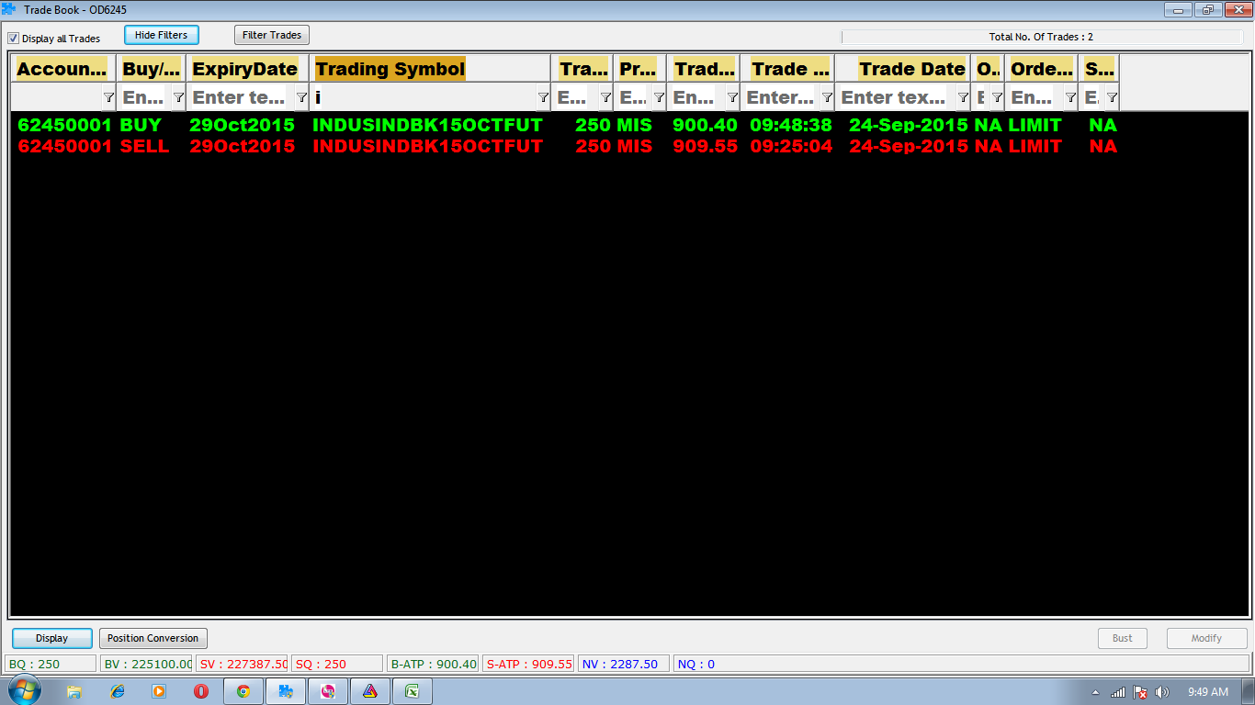
Task: Open the Order type column filter dropdown
Action: [x=1070, y=97]
